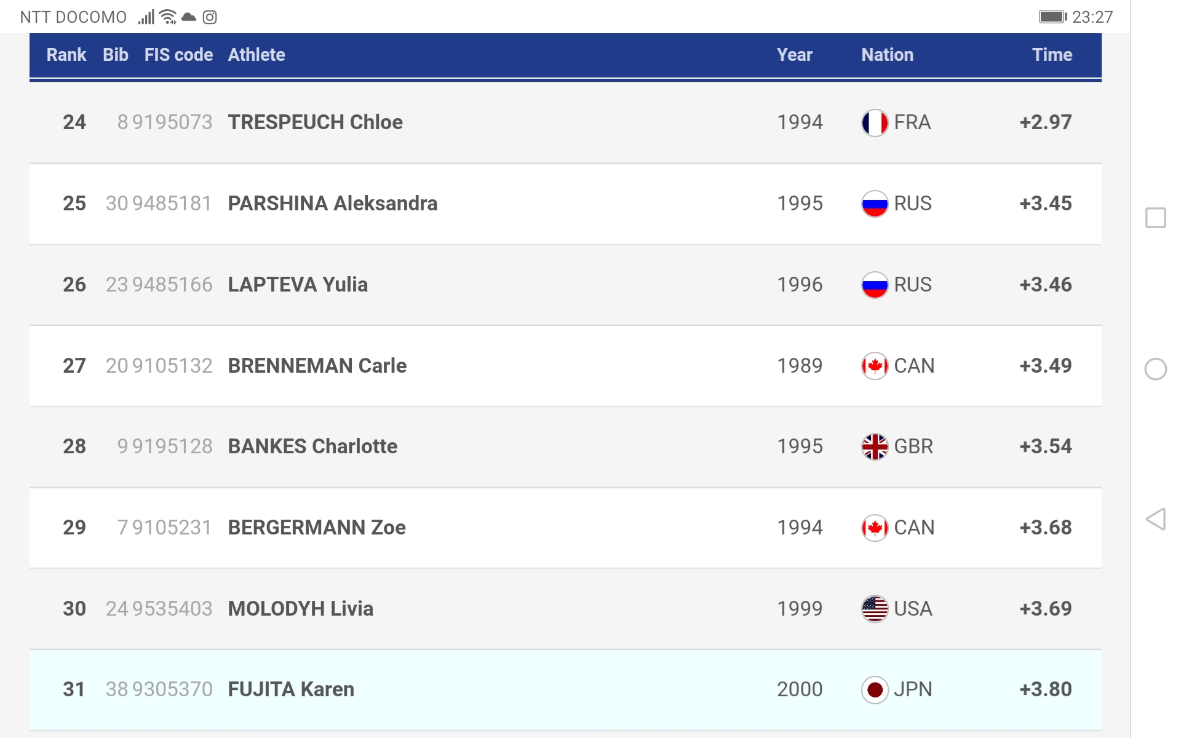This screenshot has height=738, width=1181.
Task: Tap Russia flag beside PARSHINA Aleksandra
Action: coord(874,204)
